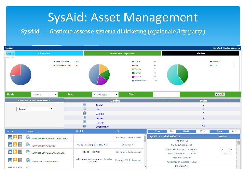Image resolution: width=246 pixels, height=184 pixels.
Task: Click Windows XP Professional OS cell
Action: 128,160
